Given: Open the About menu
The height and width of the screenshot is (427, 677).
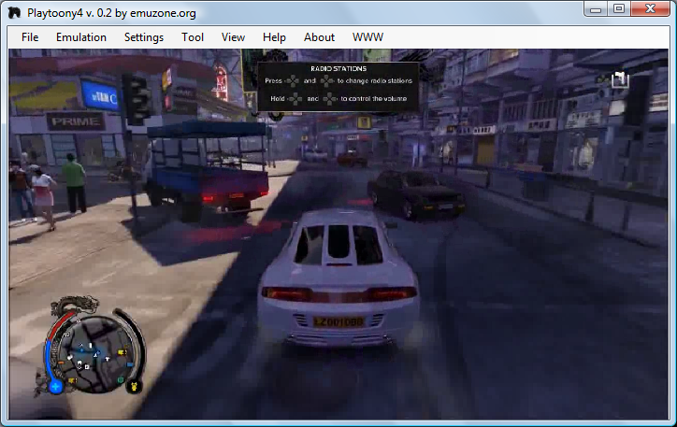Looking at the screenshot, I should click(x=319, y=37).
